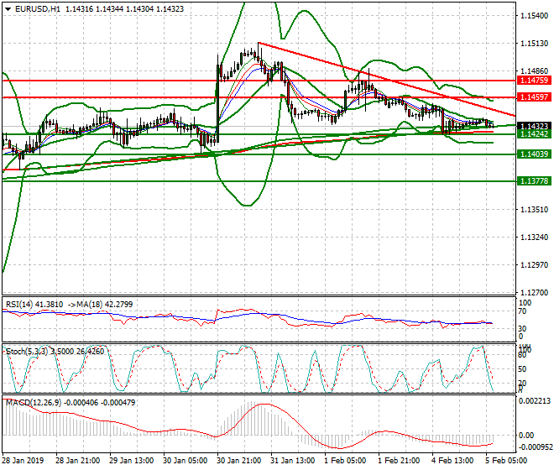Click the 30 Jan 21:00 time axis label
The image size is (554, 470).
pos(239,461)
